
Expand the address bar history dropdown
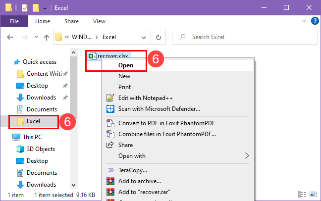(144, 37)
